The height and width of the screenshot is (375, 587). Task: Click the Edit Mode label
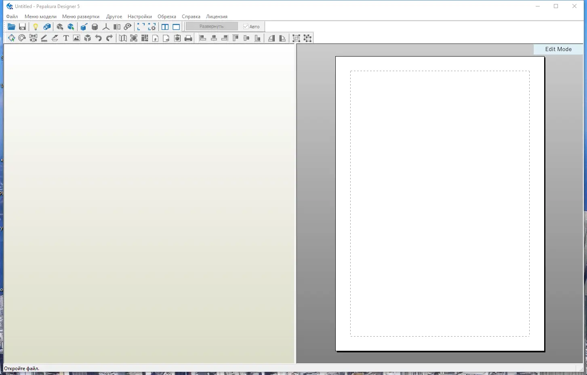(x=558, y=49)
